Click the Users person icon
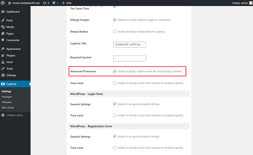253x155 pixels. (3, 62)
